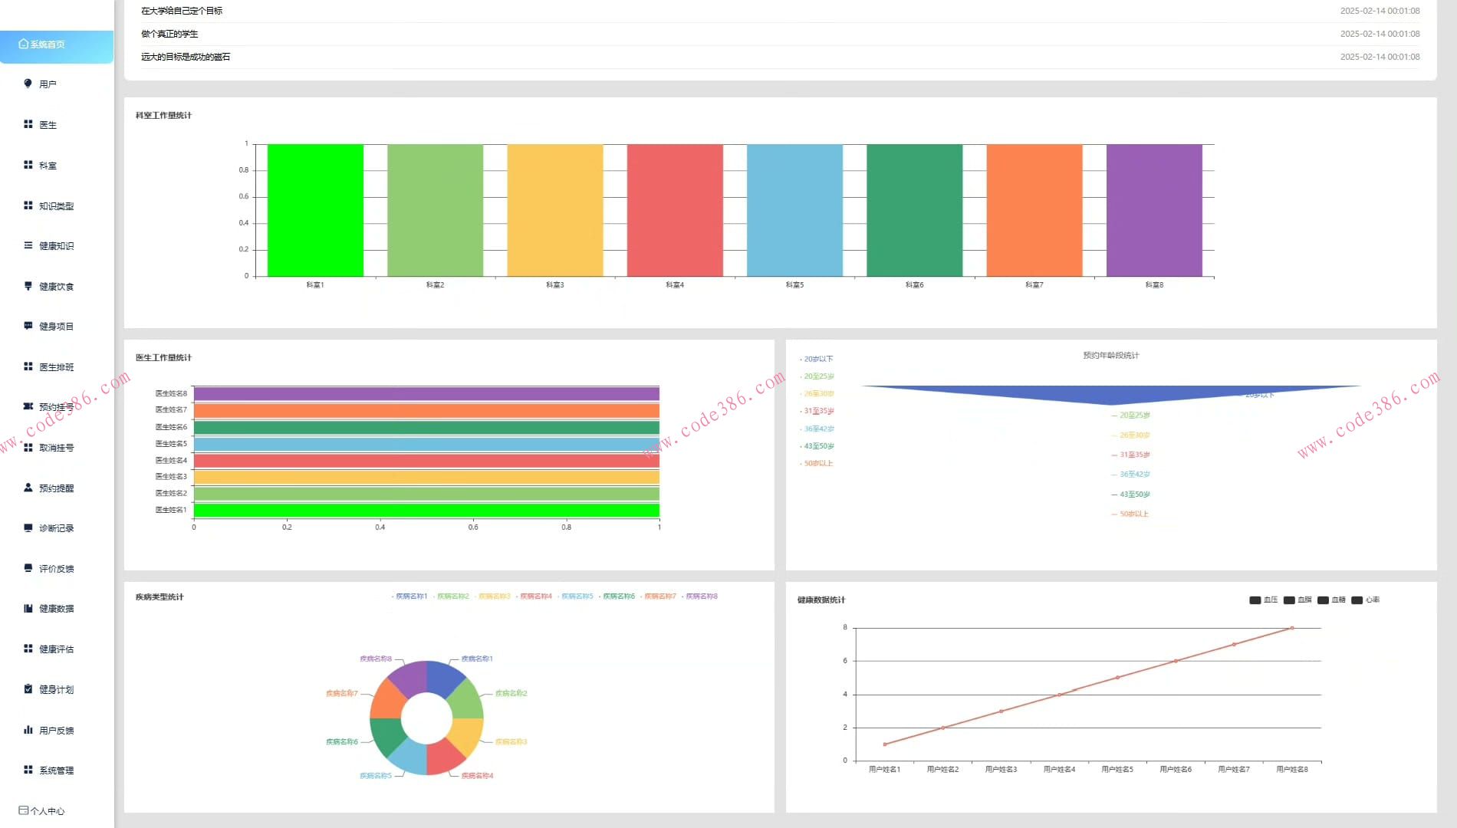Click the 健身项目 chat icon
The width and height of the screenshot is (1457, 828).
pyautogui.click(x=28, y=326)
